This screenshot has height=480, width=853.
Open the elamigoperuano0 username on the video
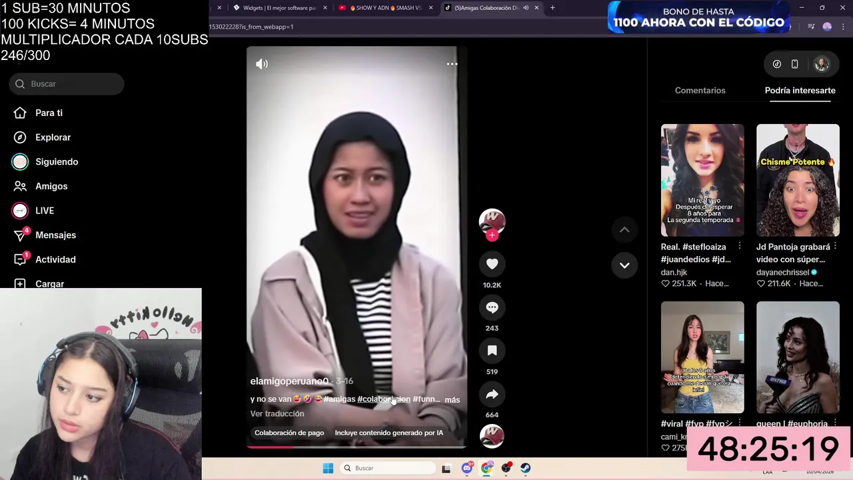[289, 381]
